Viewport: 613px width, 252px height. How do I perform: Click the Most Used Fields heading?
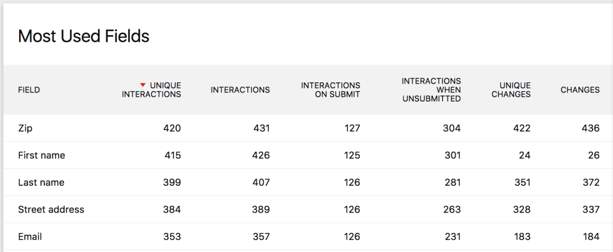coord(83,36)
